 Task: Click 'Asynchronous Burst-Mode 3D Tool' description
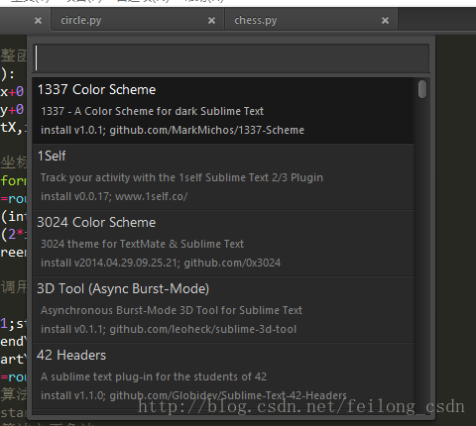click(172, 310)
